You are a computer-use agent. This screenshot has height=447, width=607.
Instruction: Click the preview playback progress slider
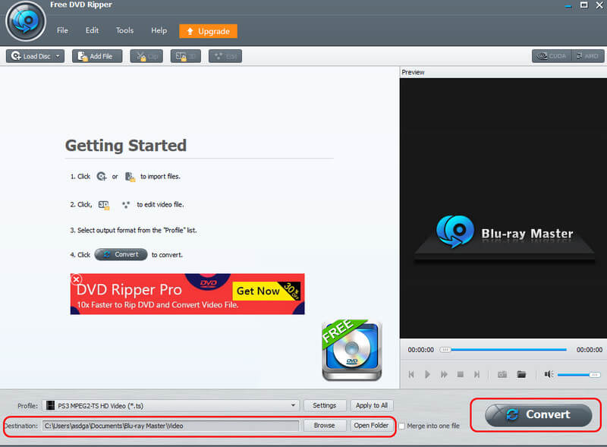[x=503, y=349]
